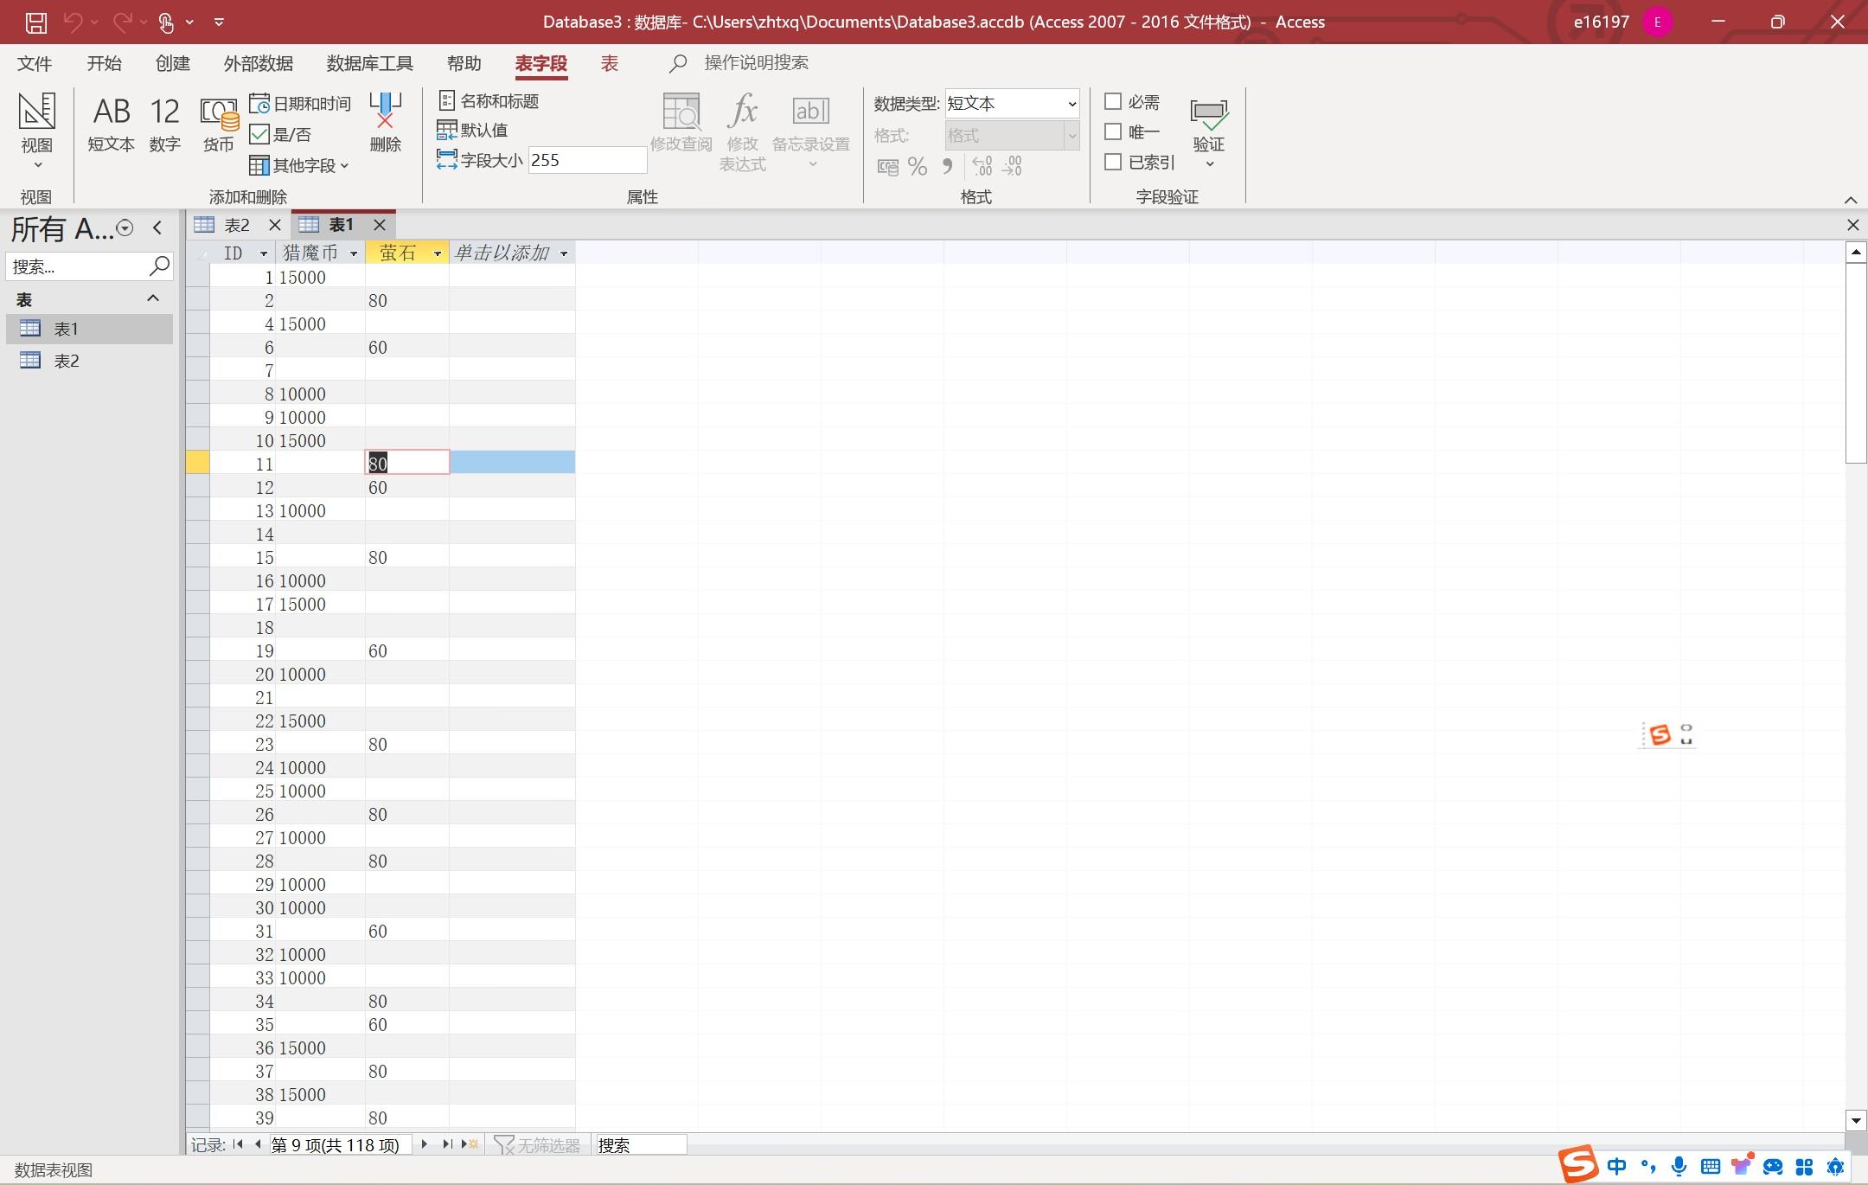The height and width of the screenshot is (1185, 1868).
Task: Click the Field Size (字段大小) input box
Action: 587,160
